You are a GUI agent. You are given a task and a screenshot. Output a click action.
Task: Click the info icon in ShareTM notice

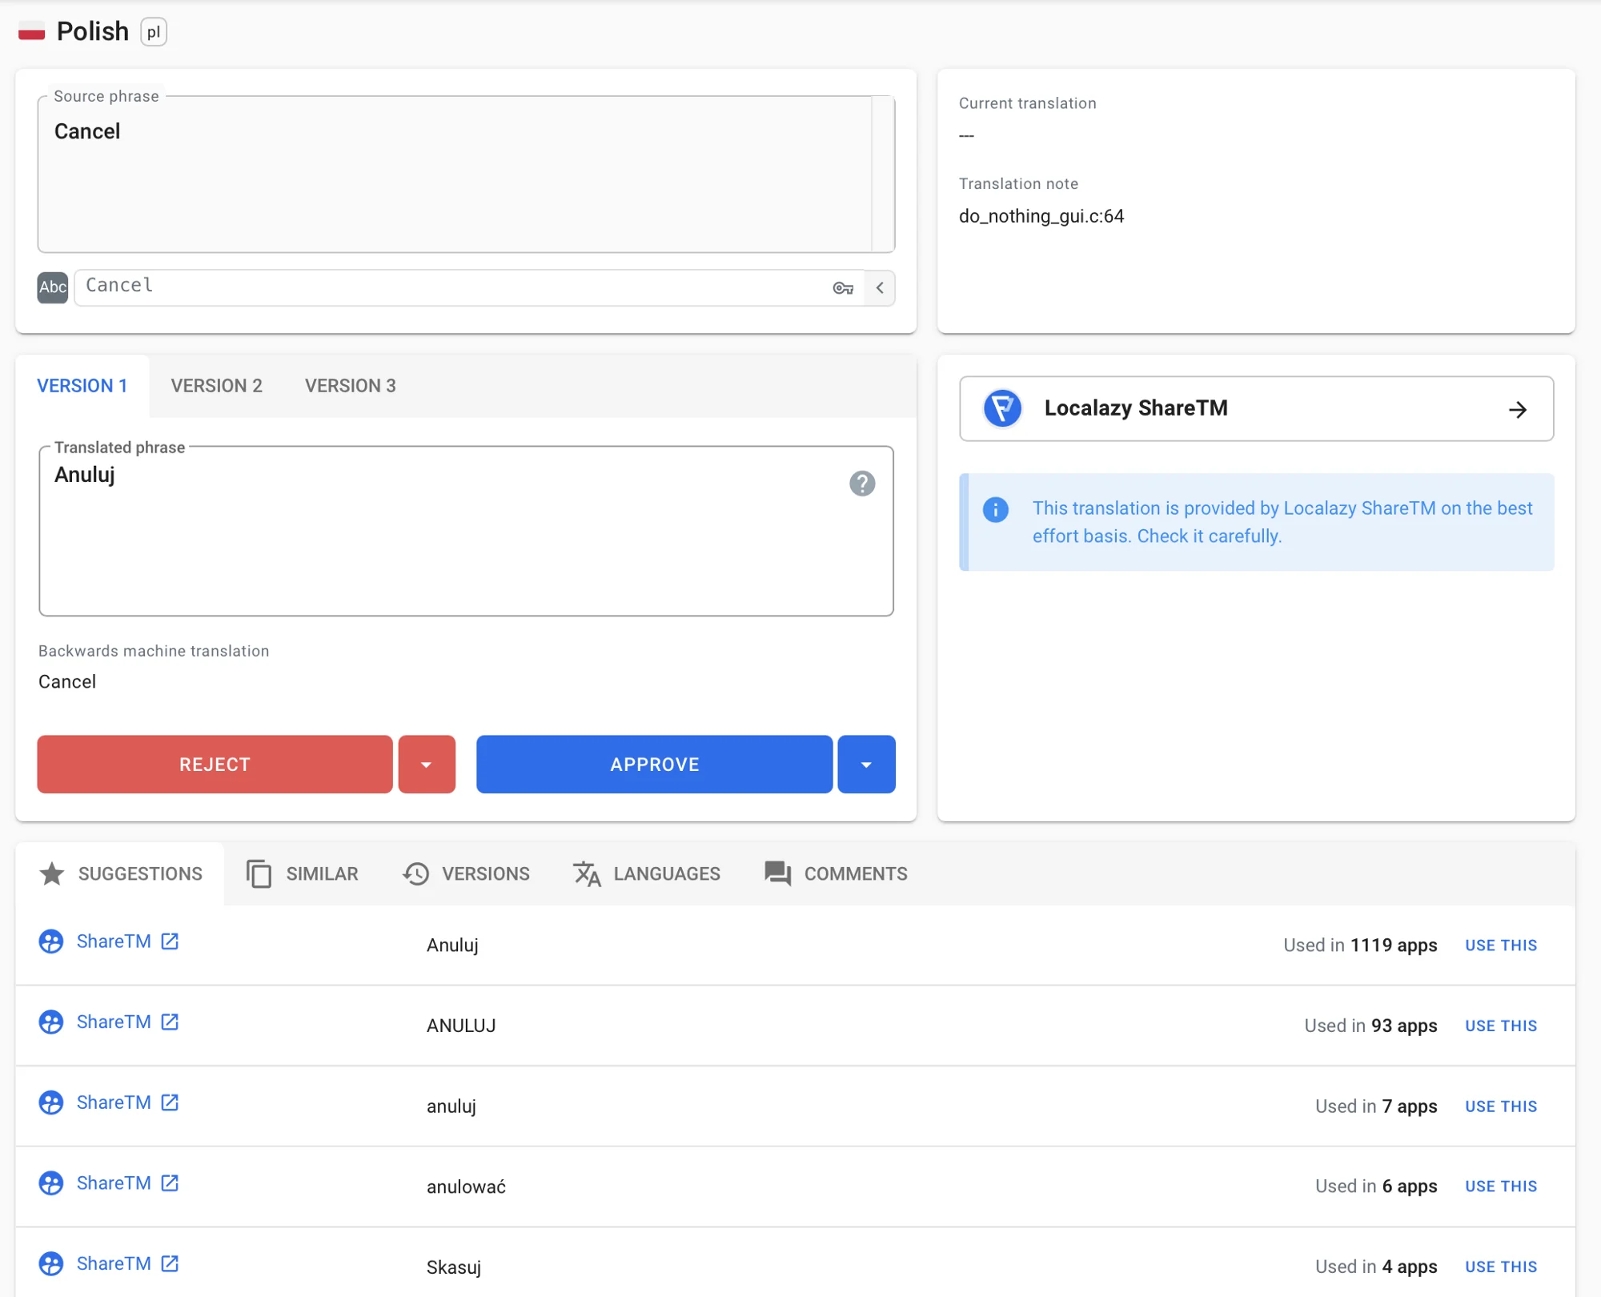click(x=995, y=510)
